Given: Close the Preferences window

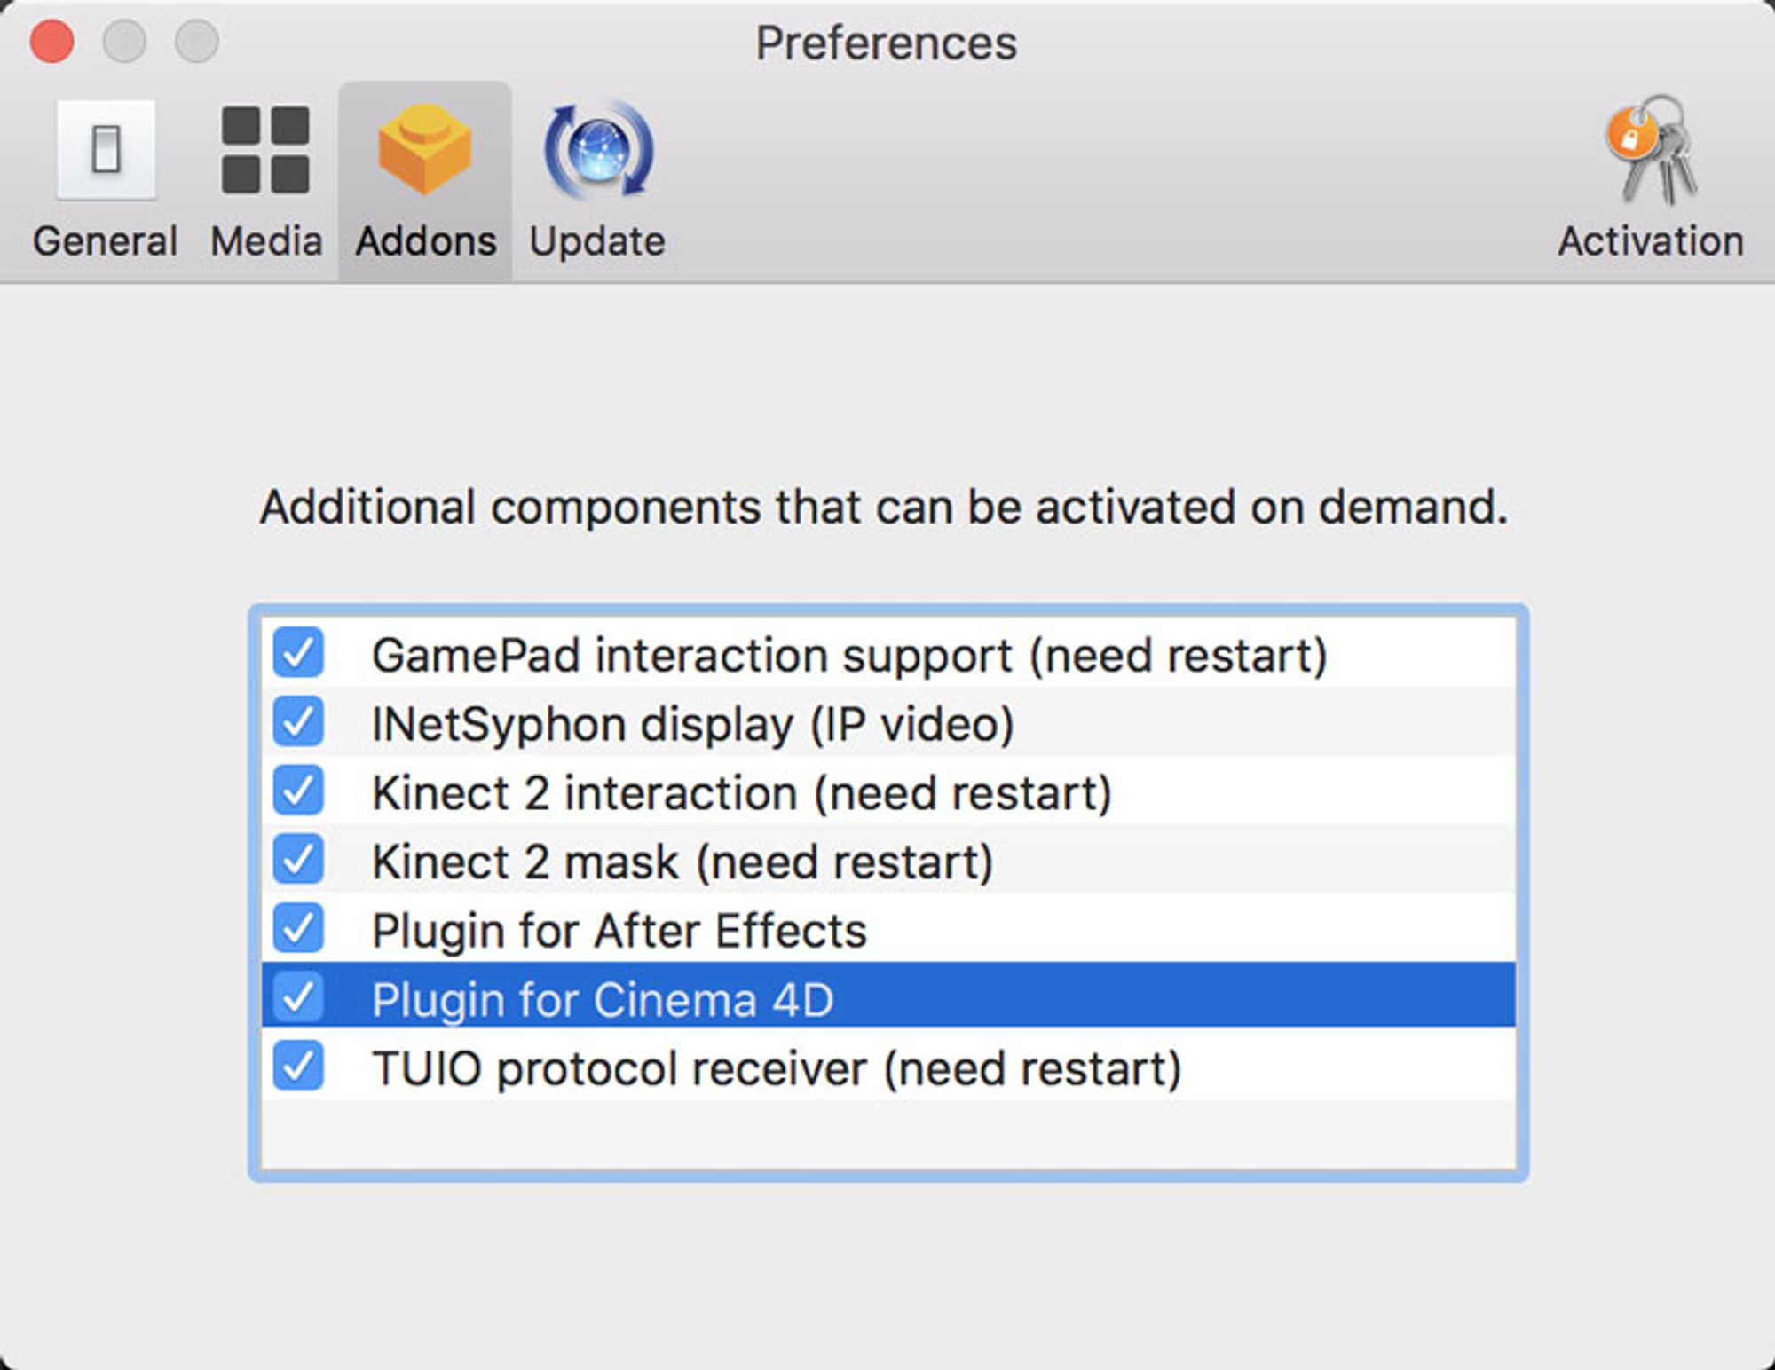Looking at the screenshot, I should tap(51, 42).
